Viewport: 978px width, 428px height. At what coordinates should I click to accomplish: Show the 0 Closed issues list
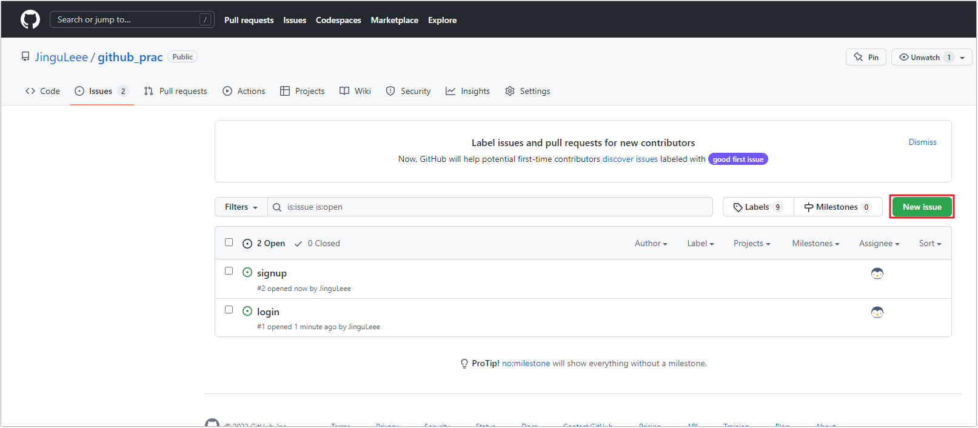pyautogui.click(x=317, y=243)
